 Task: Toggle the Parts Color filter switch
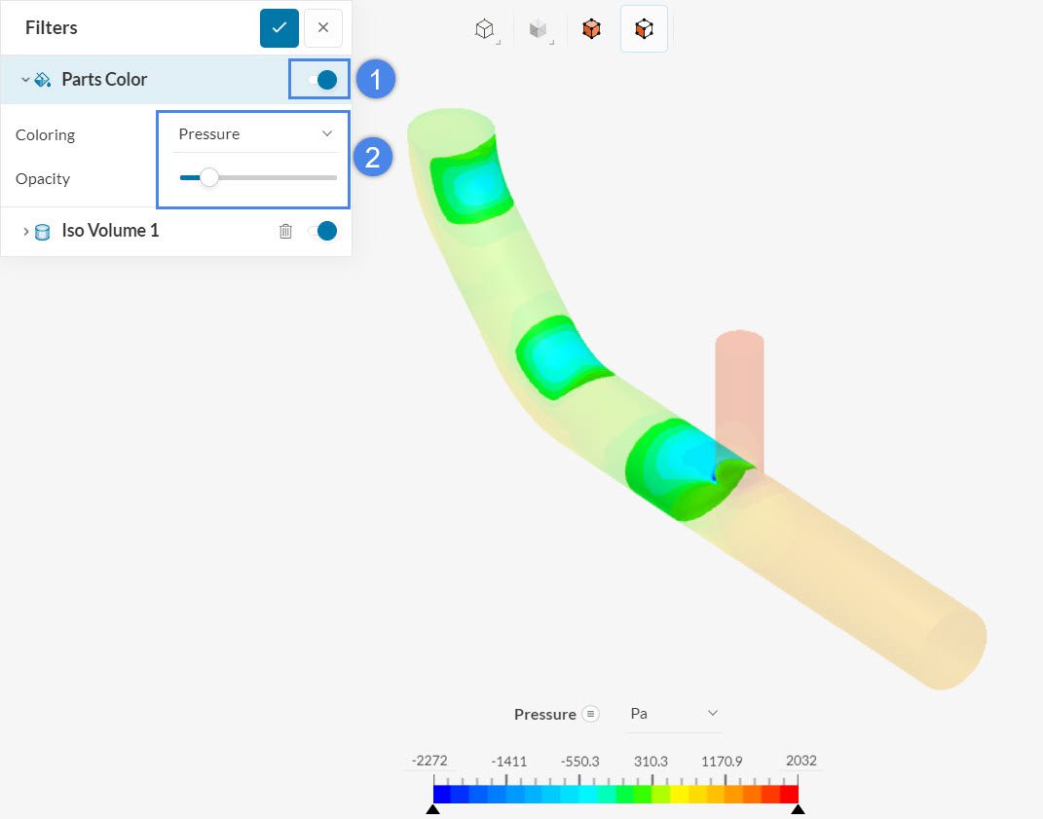(322, 80)
